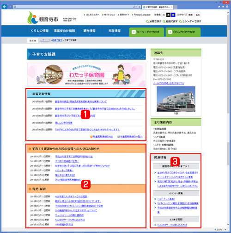231x233 pixels.
Task: Switch the background color to white
Action: point(164,15)
